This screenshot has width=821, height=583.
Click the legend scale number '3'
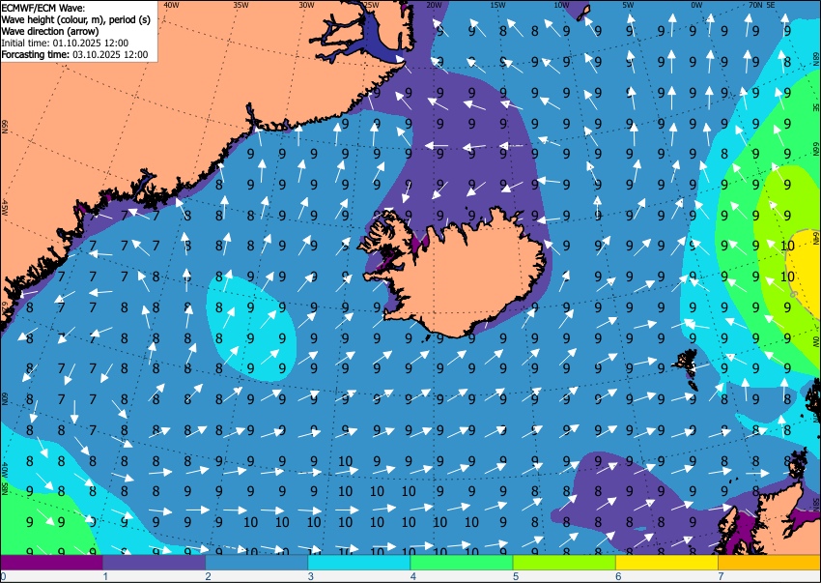tap(310, 576)
